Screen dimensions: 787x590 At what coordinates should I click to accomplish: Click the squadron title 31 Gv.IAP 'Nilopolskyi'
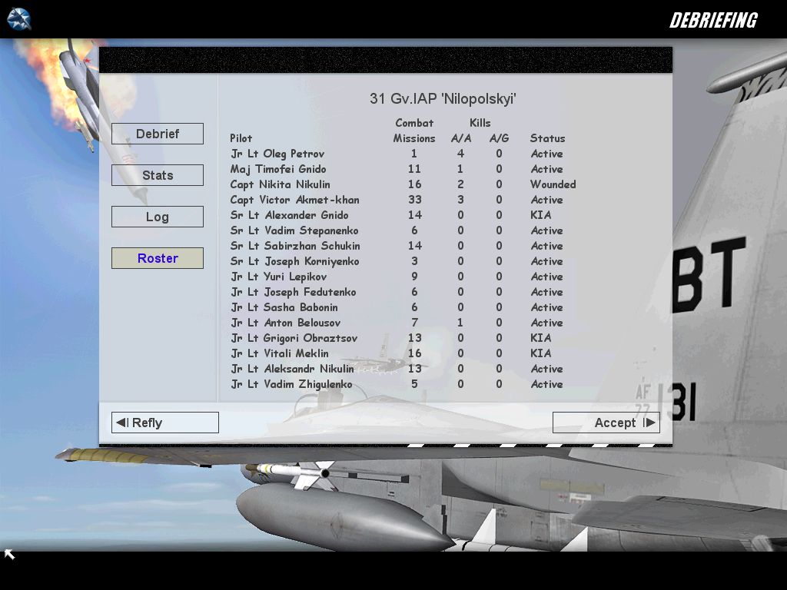443,98
